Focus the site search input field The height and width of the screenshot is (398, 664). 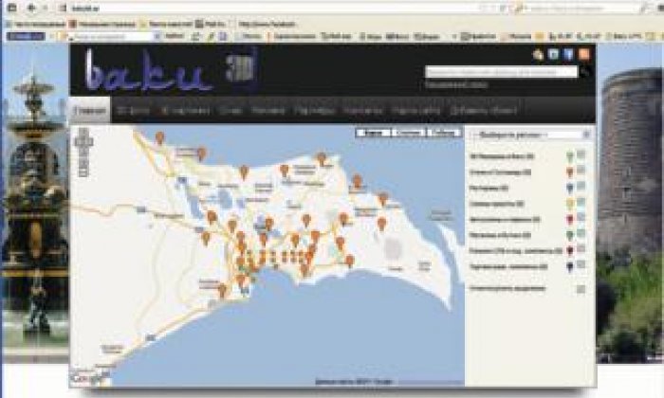(x=502, y=72)
